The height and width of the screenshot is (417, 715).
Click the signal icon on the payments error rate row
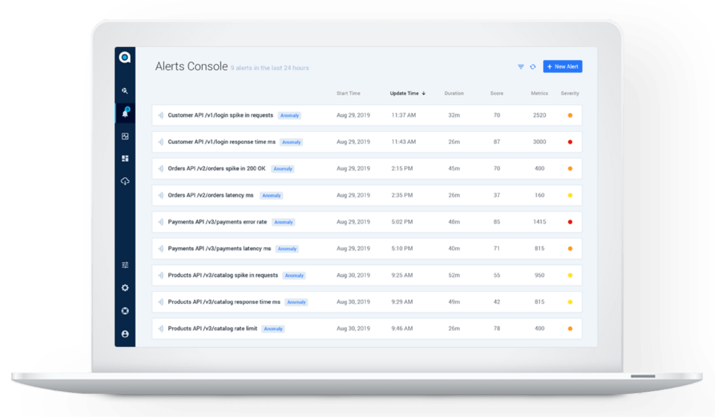click(x=161, y=222)
